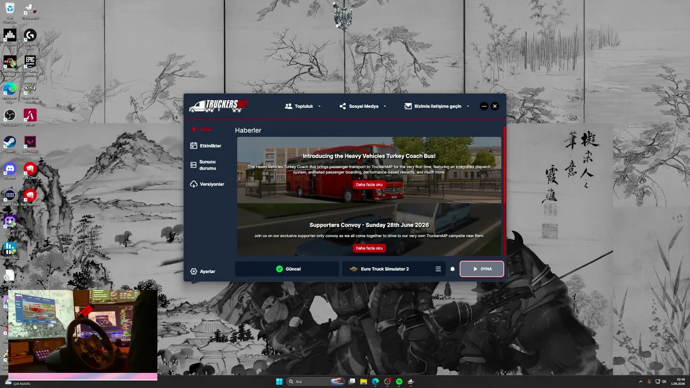
Task: Select the Riot Client desktop icon
Action: pos(30,171)
